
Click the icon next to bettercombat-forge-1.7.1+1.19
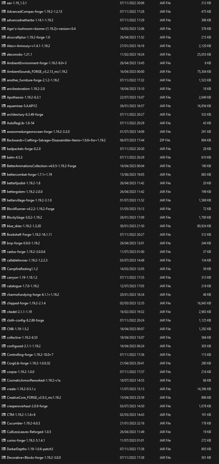tap(3, 174)
